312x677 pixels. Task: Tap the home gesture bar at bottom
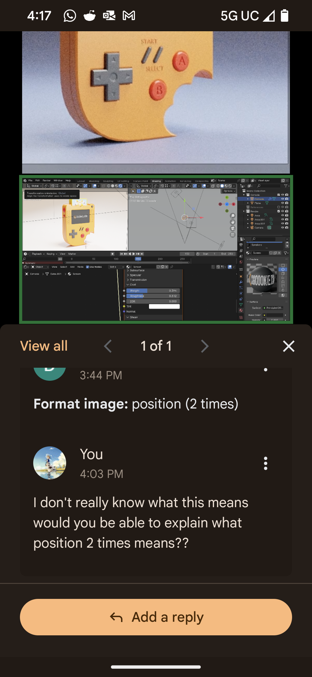pyautogui.click(x=156, y=667)
